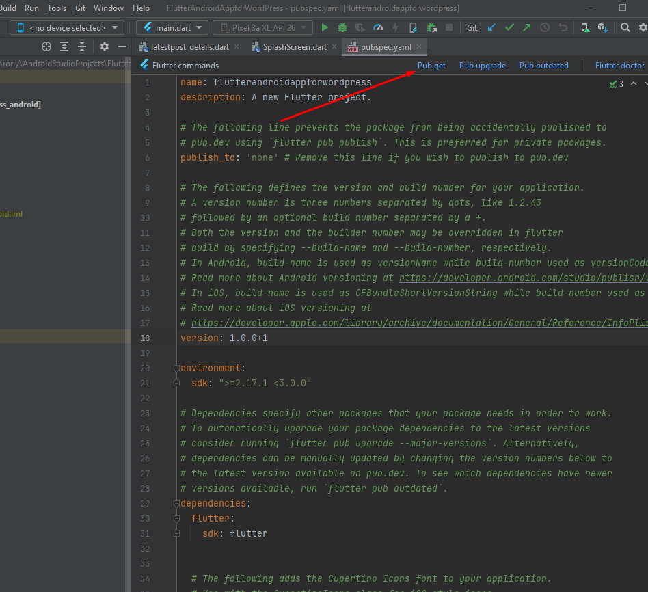Show Git history clock icon
648x592 pixels.
(x=545, y=28)
